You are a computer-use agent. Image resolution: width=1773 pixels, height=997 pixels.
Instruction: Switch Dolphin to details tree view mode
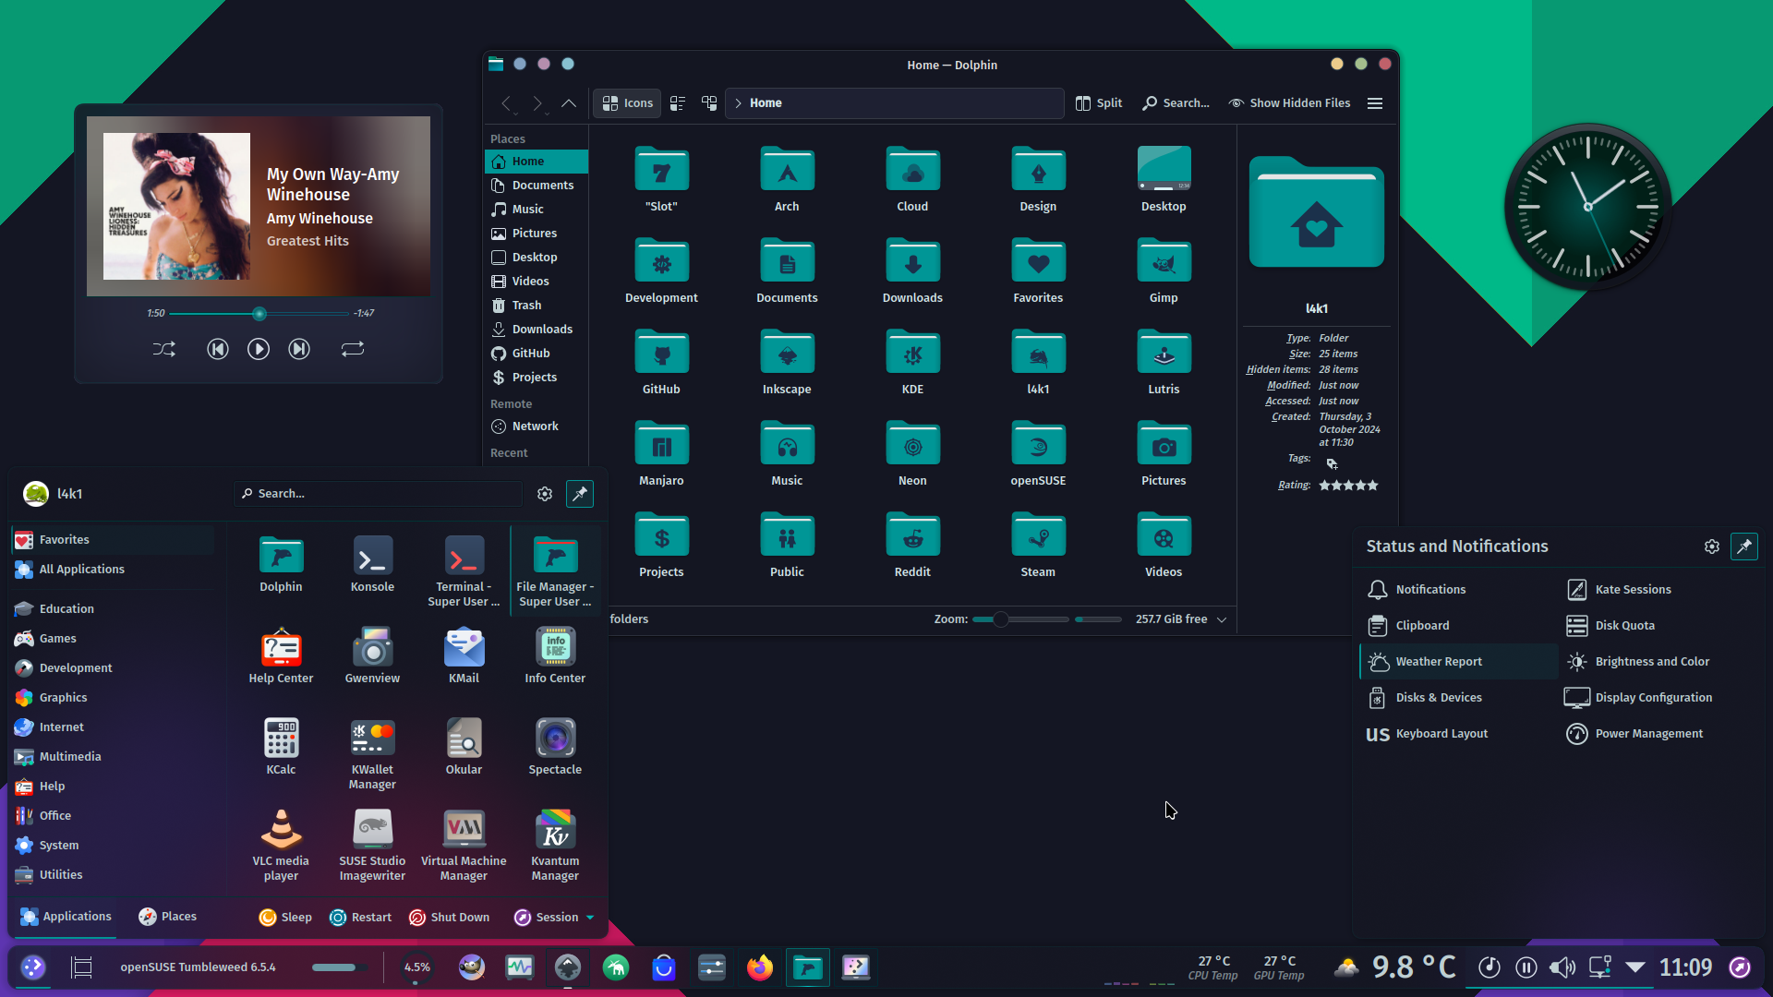709,102
